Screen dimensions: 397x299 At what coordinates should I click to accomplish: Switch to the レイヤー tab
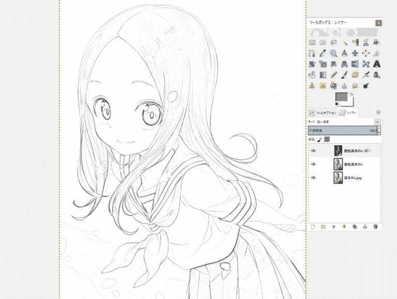point(348,112)
